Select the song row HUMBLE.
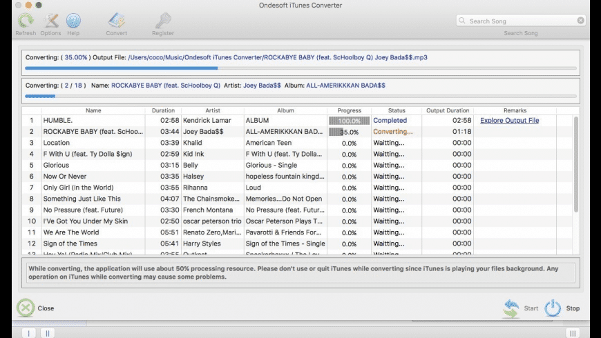Viewport: 601px width, 338px height. point(297,120)
